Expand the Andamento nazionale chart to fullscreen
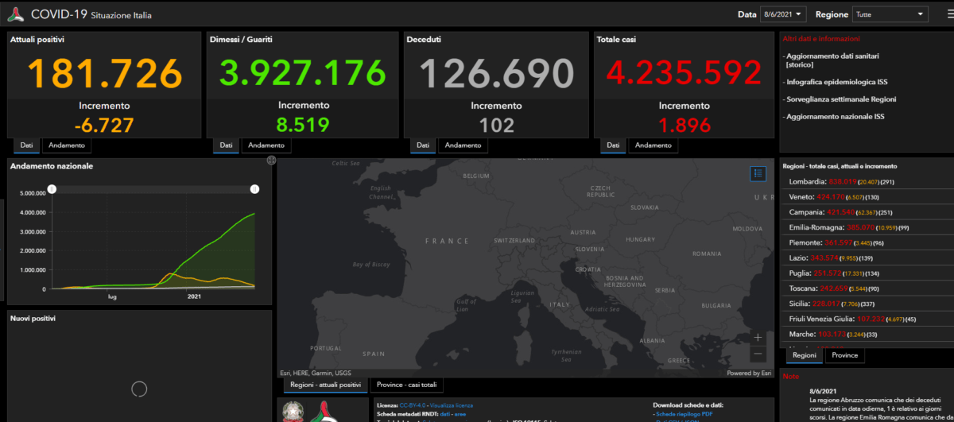This screenshot has height=422, width=954. click(271, 161)
